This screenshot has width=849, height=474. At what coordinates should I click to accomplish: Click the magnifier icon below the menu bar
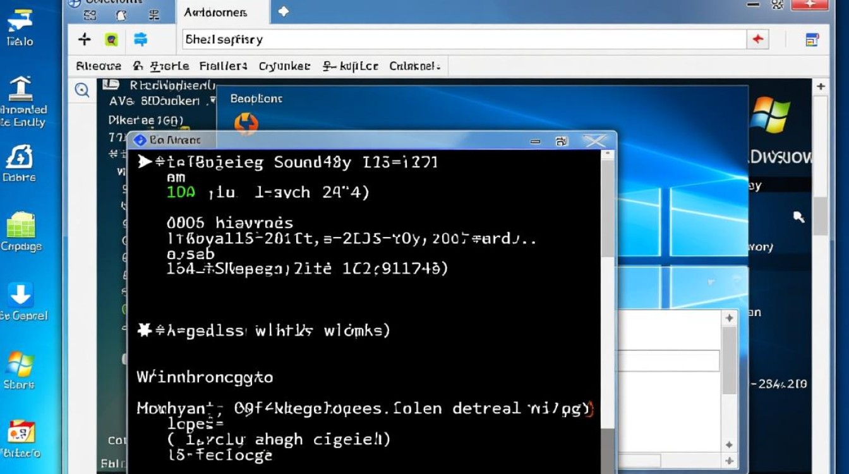coord(82,90)
